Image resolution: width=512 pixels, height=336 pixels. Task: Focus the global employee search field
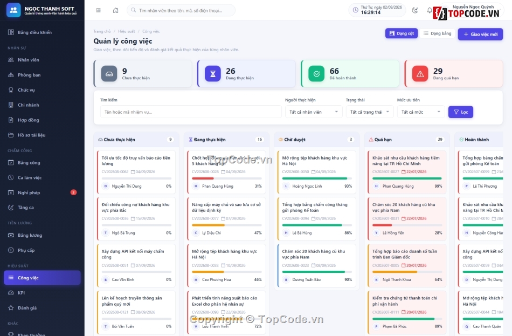click(x=181, y=10)
